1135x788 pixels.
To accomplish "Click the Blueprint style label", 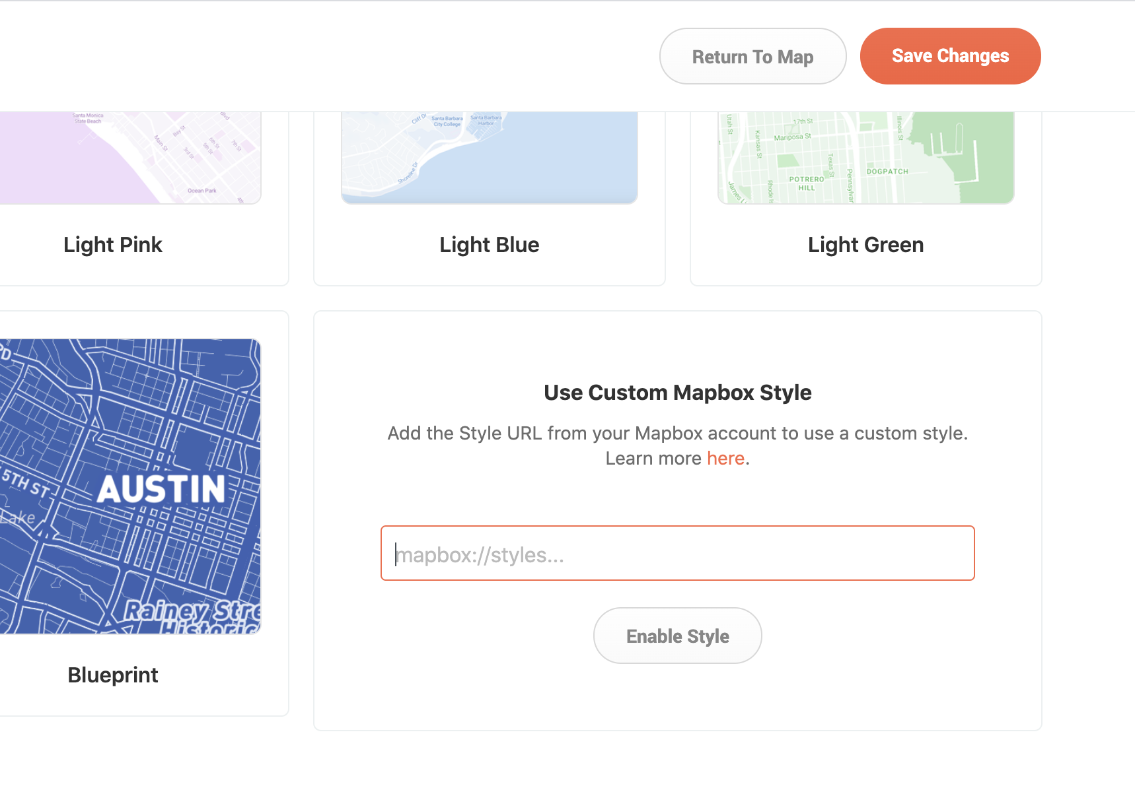I will (x=113, y=675).
